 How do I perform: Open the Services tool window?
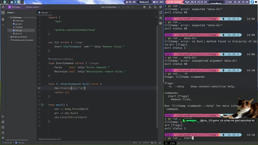[3, 122]
